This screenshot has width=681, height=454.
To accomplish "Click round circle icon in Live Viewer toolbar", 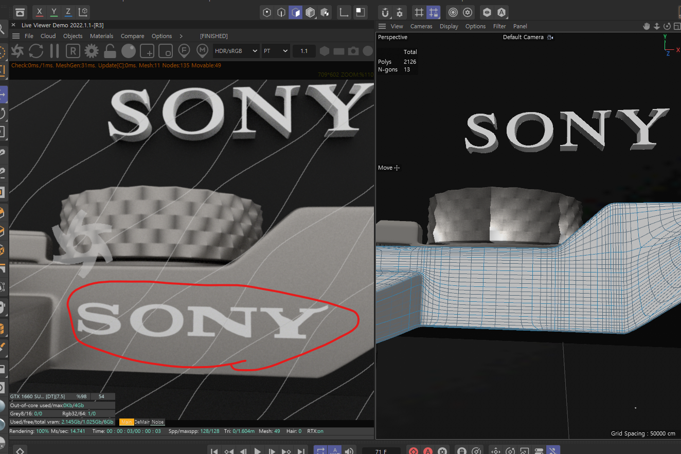I will coord(367,51).
